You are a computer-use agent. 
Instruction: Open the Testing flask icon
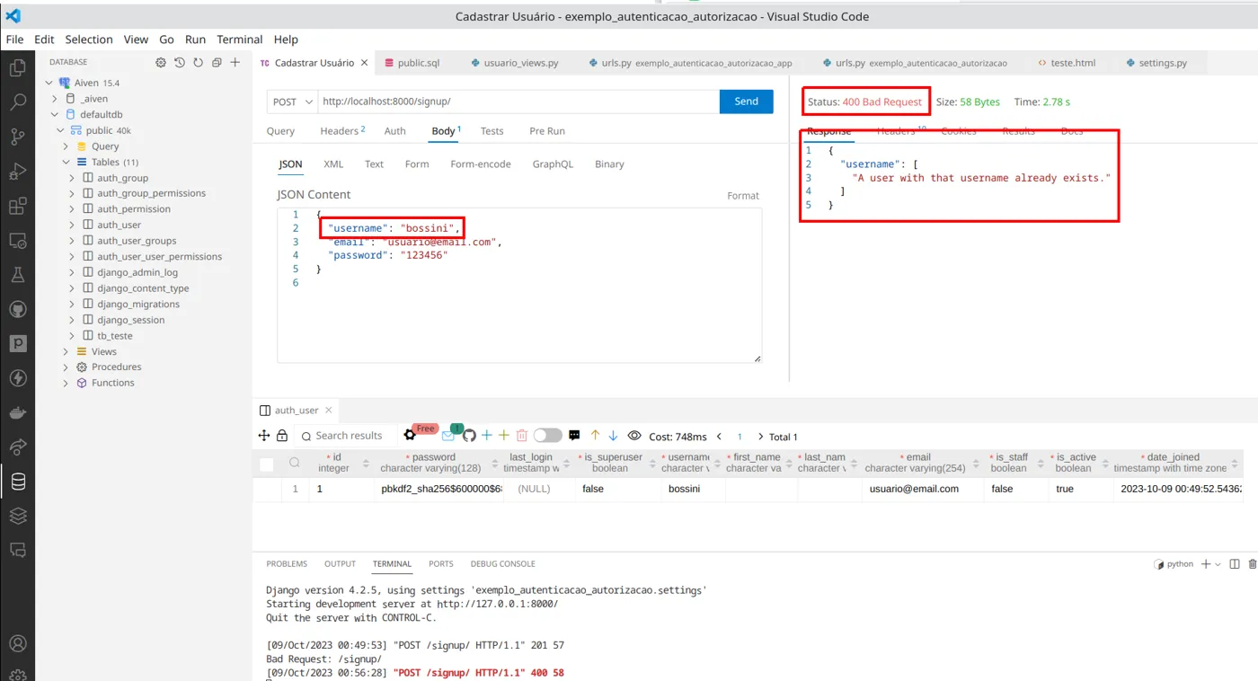click(17, 275)
